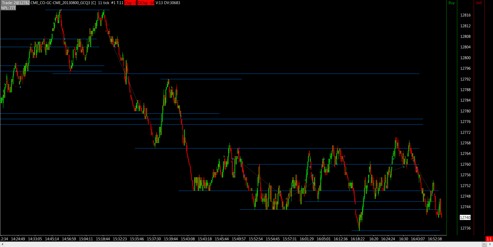Screen dimensions: 493x247
Task: Click the 12768 price scale label
Action: point(465,143)
